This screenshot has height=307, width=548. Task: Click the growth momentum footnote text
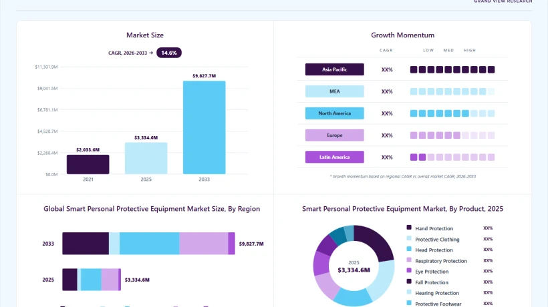click(402, 176)
